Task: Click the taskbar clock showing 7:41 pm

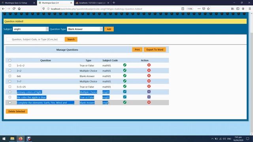Action: tap(238, 138)
